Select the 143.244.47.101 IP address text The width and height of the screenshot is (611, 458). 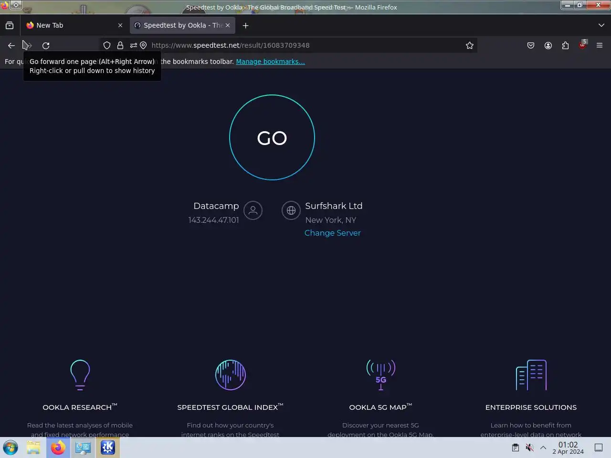[x=213, y=220]
